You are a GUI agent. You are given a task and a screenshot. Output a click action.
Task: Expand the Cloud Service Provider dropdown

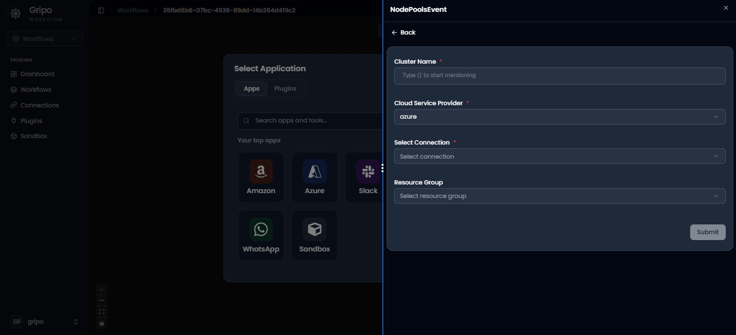click(x=560, y=117)
